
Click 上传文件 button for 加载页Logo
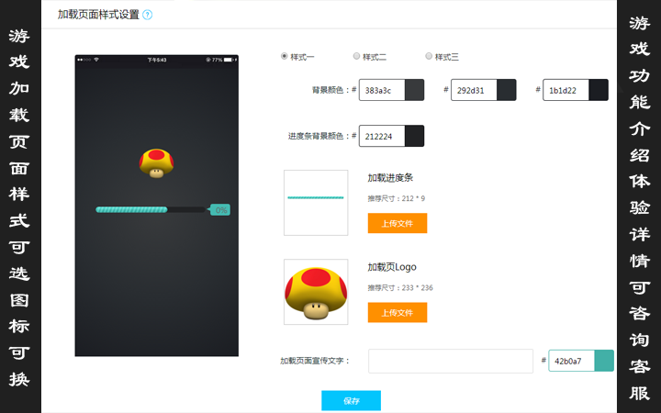(398, 312)
